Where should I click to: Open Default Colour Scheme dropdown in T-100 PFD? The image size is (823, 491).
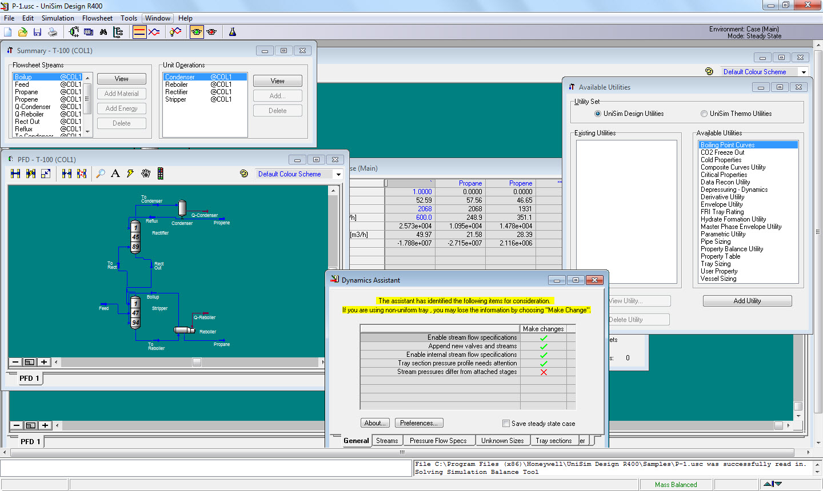click(338, 174)
